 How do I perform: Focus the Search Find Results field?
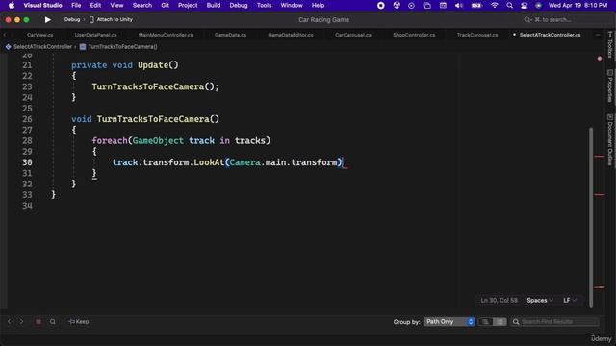click(x=554, y=322)
